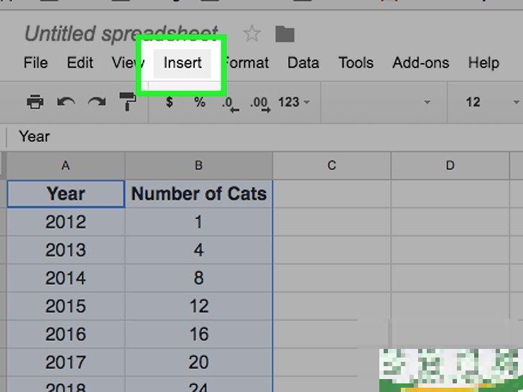Image resolution: width=523 pixels, height=392 pixels.
Task: Open the 123 number formats dropdown
Action: (293, 102)
